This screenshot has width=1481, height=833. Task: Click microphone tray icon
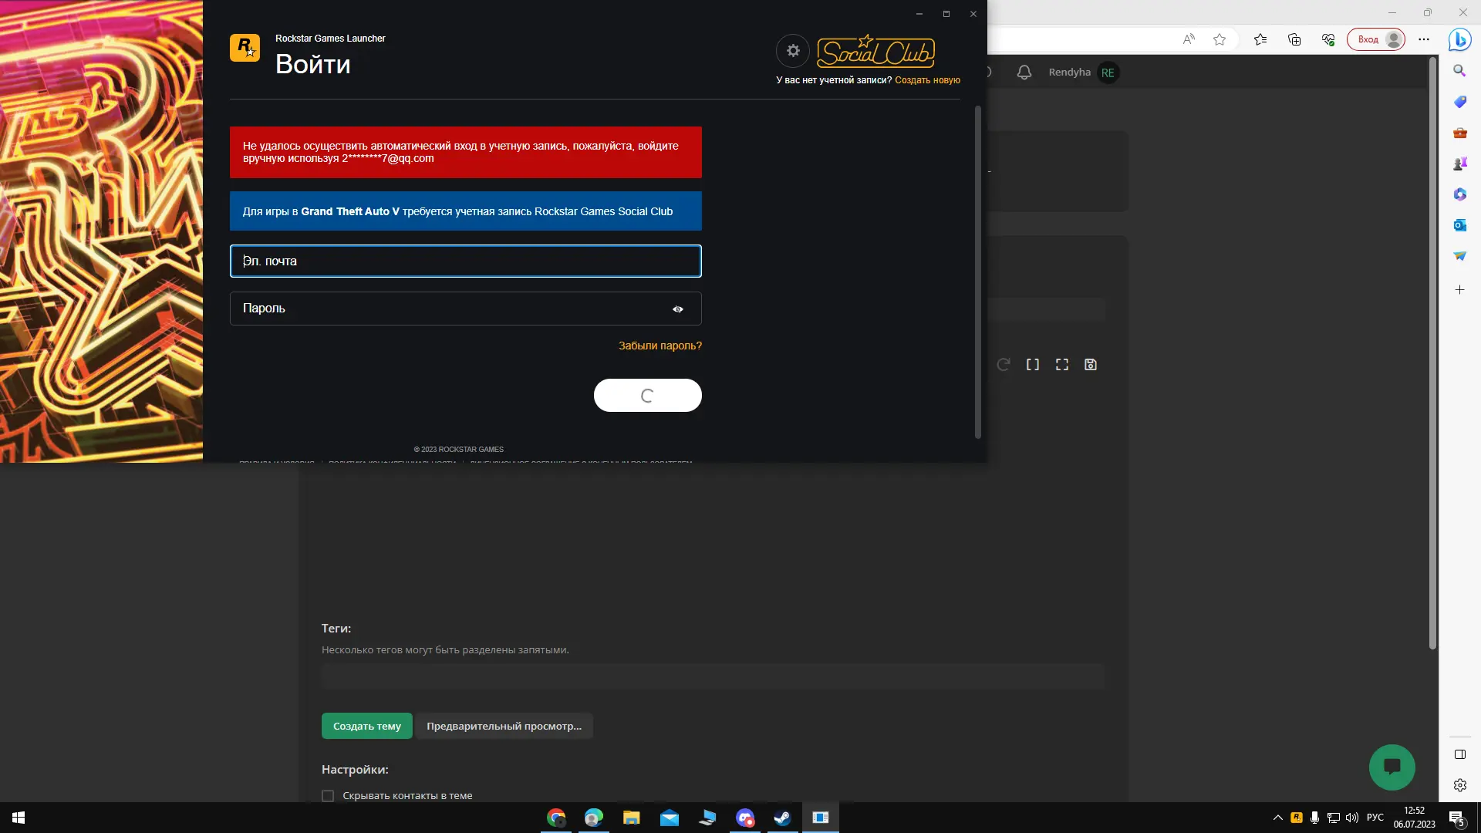click(1314, 818)
